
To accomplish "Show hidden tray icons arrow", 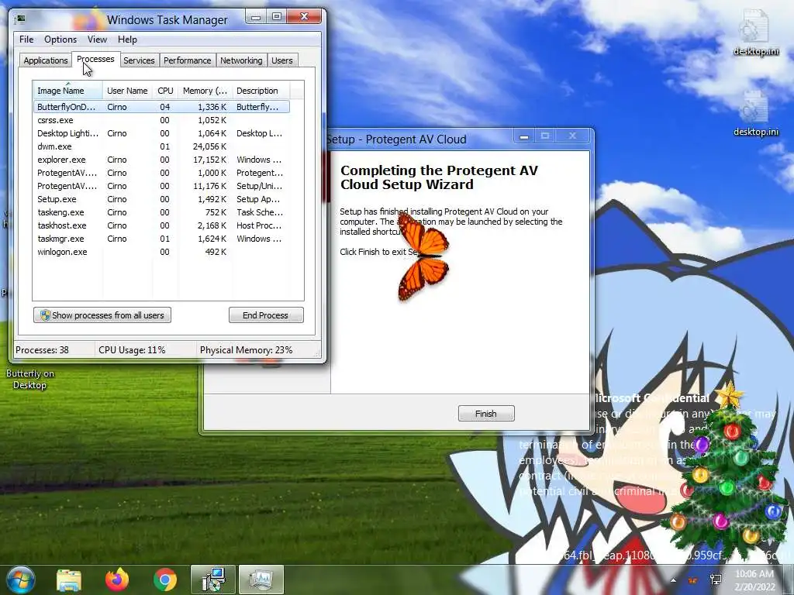I will point(673,580).
